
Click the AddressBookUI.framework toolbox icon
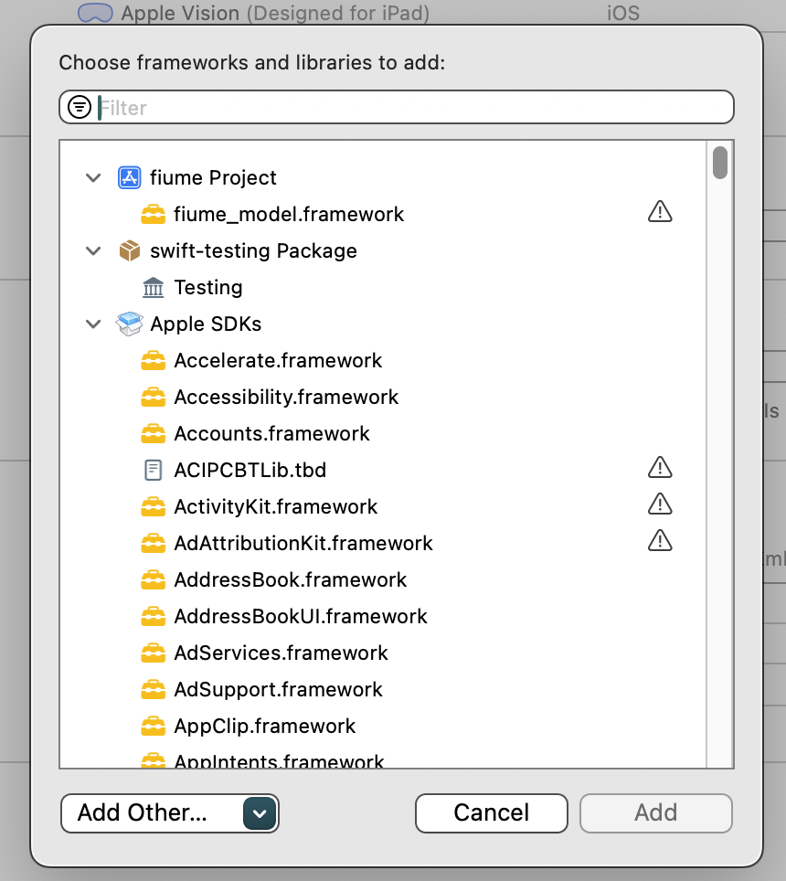tap(154, 616)
